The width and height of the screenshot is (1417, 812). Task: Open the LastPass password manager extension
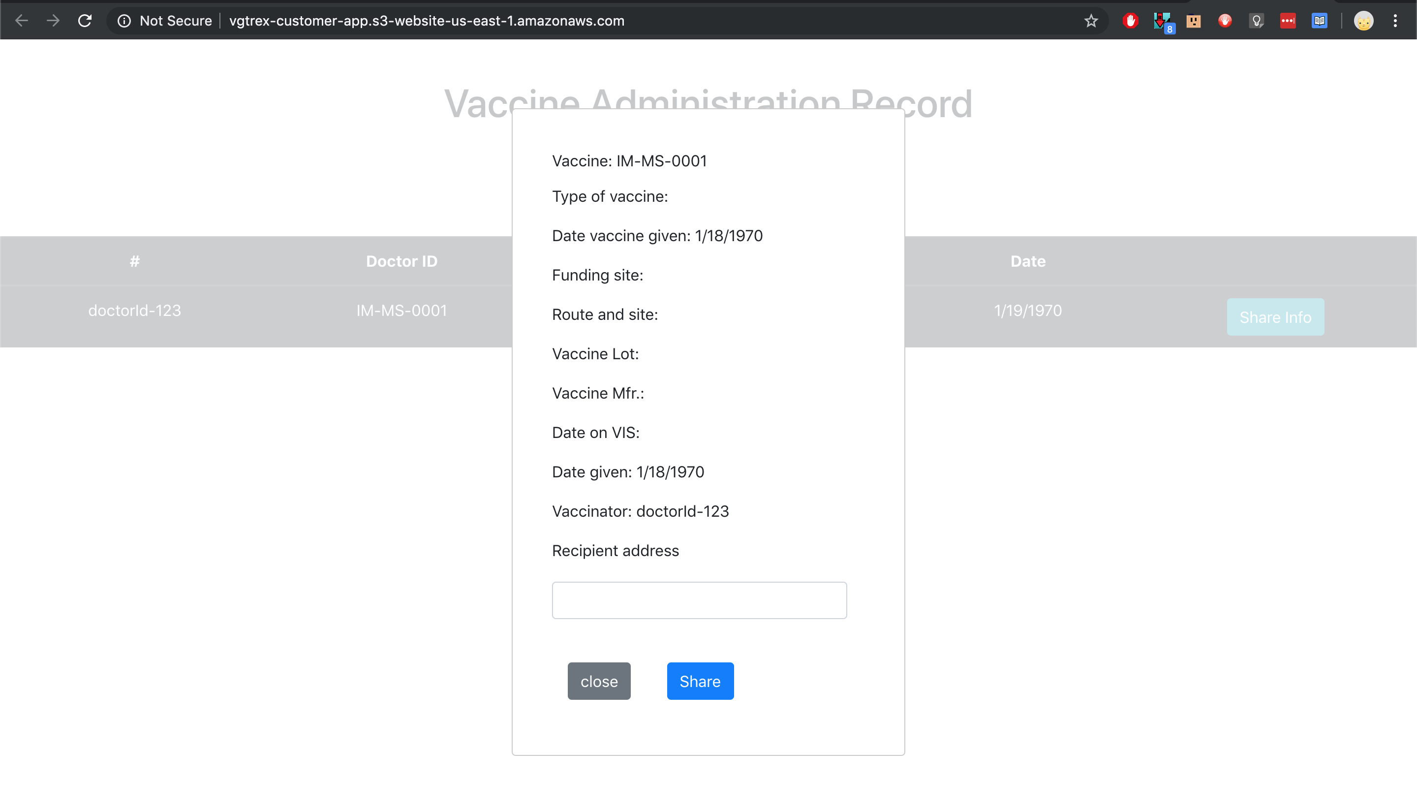point(1288,21)
